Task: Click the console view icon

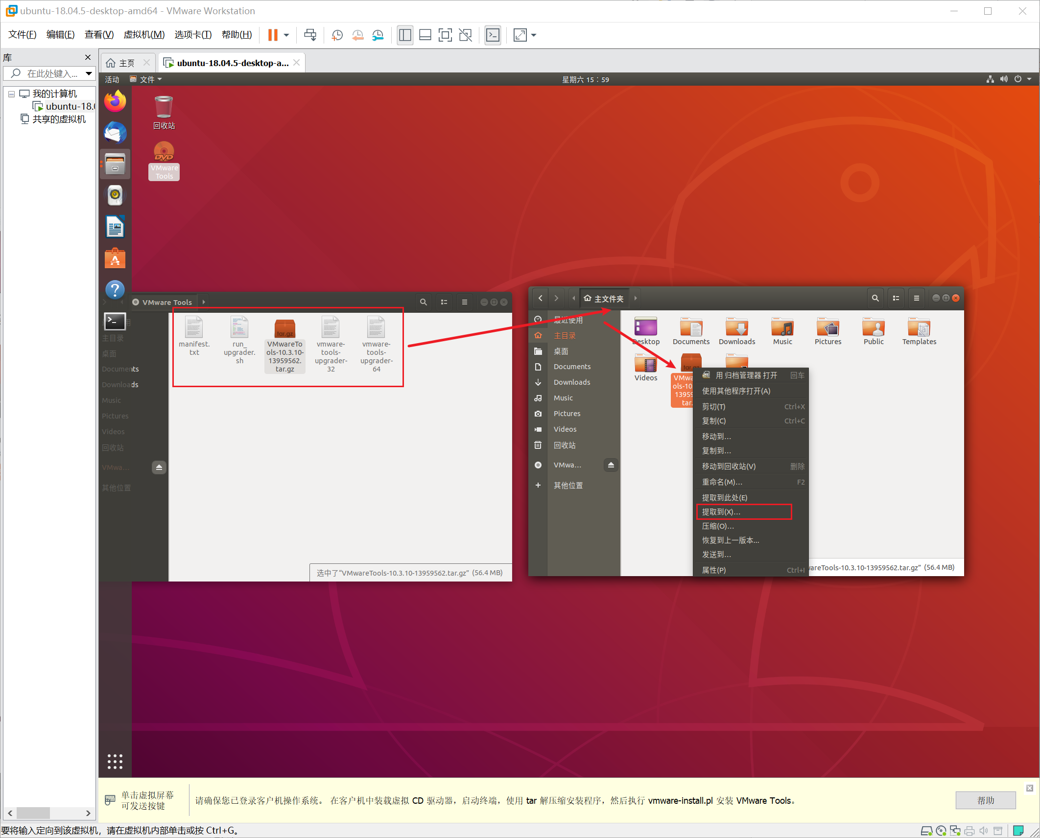Action: [493, 35]
